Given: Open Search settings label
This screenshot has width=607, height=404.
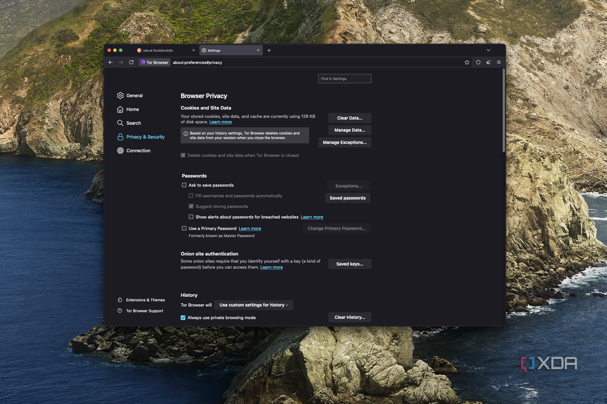Looking at the screenshot, I should tap(134, 123).
